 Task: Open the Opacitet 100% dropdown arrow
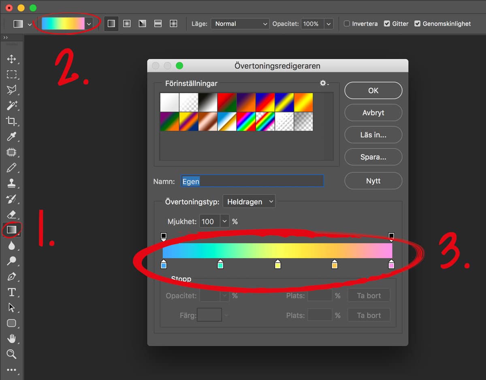click(328, 24)
